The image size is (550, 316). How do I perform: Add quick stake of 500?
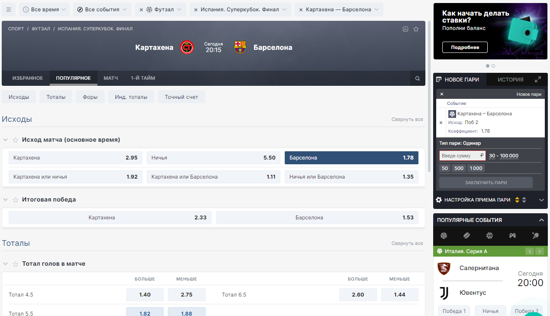[x=459, y=168]
